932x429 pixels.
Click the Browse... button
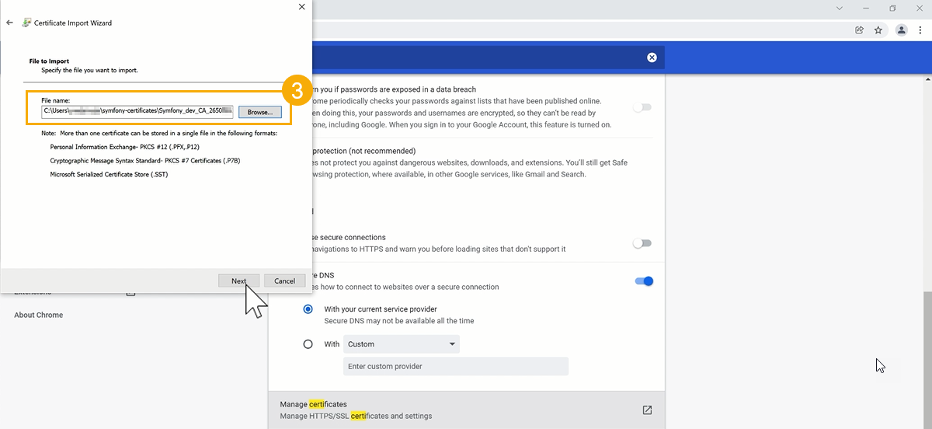tap(259, 112)
